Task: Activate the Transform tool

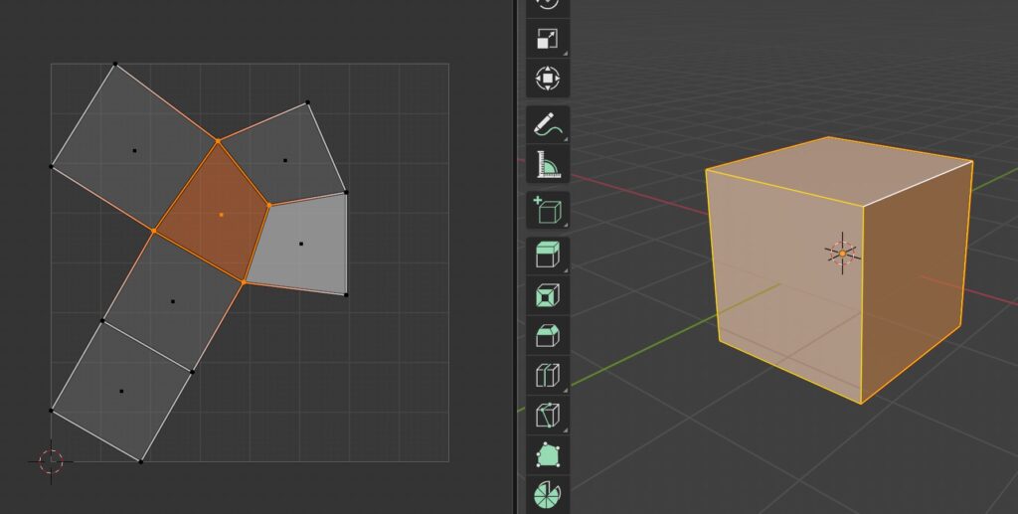Action: 547,78
